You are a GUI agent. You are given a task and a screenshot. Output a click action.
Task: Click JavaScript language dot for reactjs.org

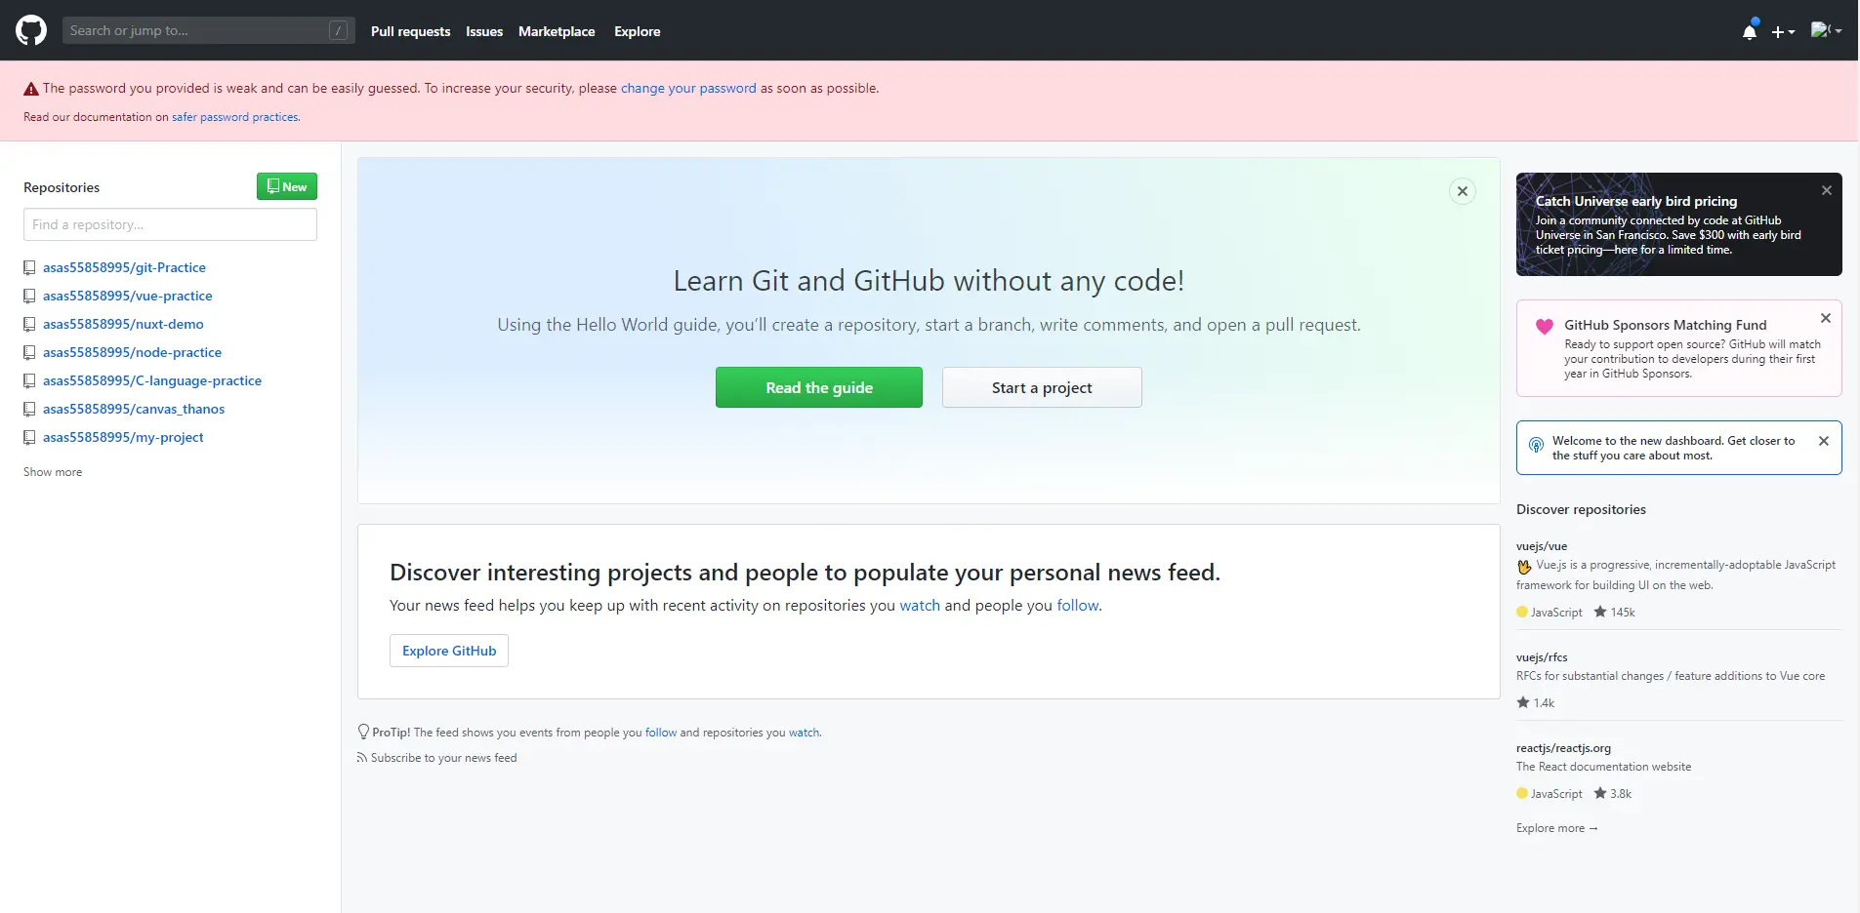click(x=1522, y=793)
